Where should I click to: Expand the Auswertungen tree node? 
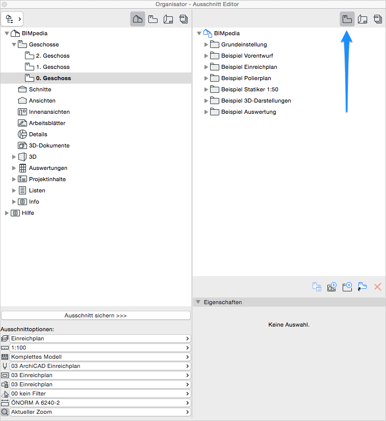[x=14, y=168]
